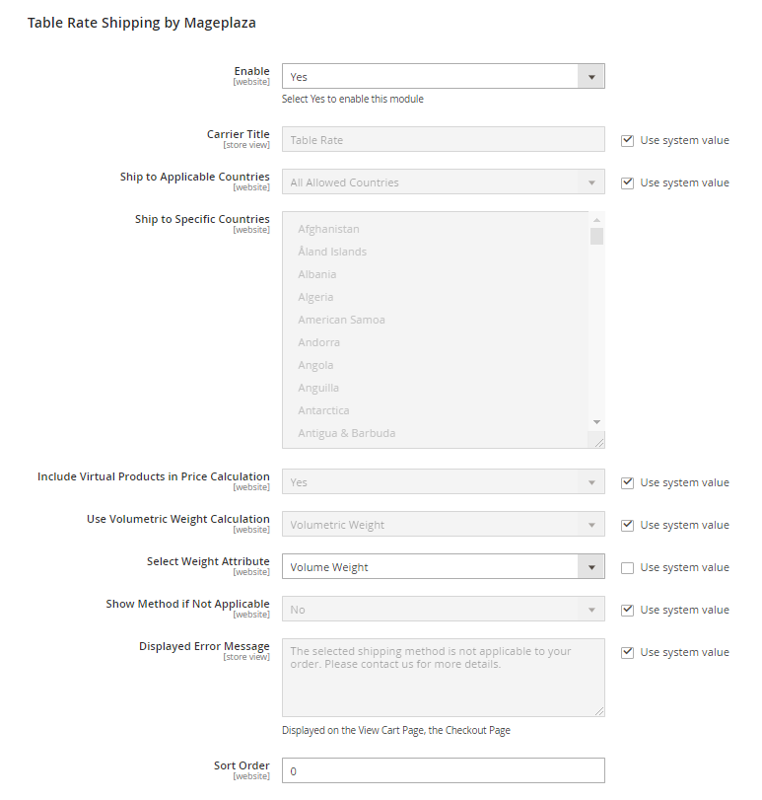Choose American Samoa from the country list
This screenshot has height=800, width=762.
coord(341,320)
